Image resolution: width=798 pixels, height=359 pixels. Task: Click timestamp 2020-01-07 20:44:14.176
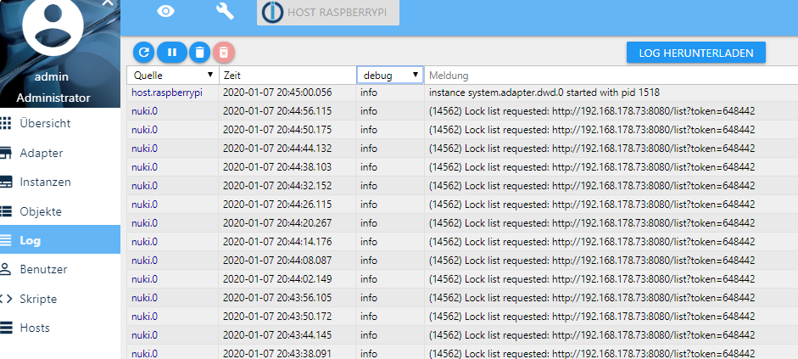277,242
